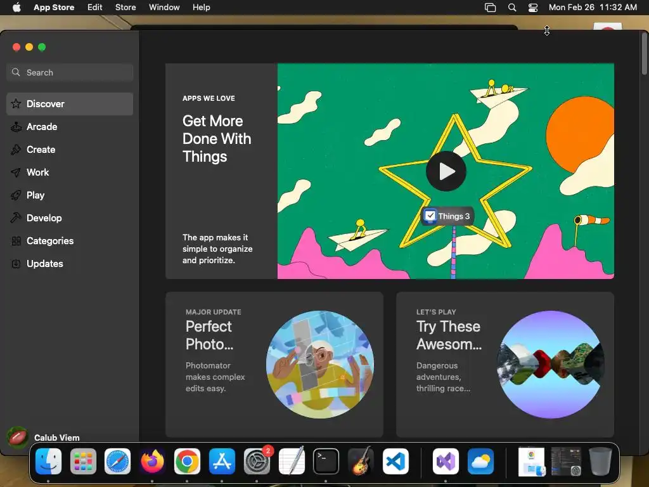
Task: Select the Work paper plane icon
Action: point(16,172)
